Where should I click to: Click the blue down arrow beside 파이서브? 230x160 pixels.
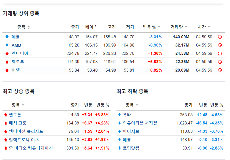pos(120,131)
